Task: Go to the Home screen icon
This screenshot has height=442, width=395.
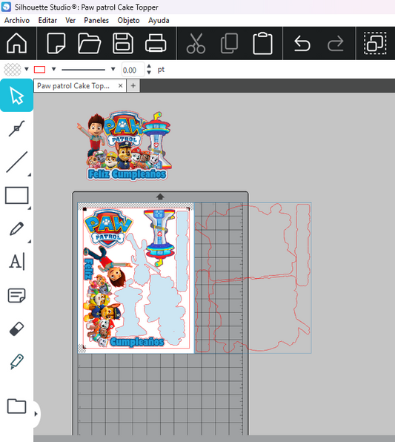Action: pyautogui.click(x=16, y=44)
